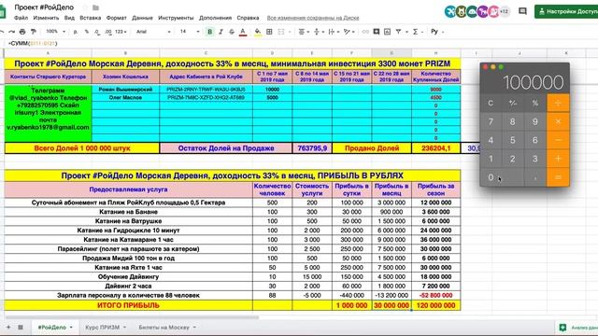Image resolution: width=598 pixels, height=336 pixels.
Task: Click calculator digit 7 button
Action: (491, 121)
